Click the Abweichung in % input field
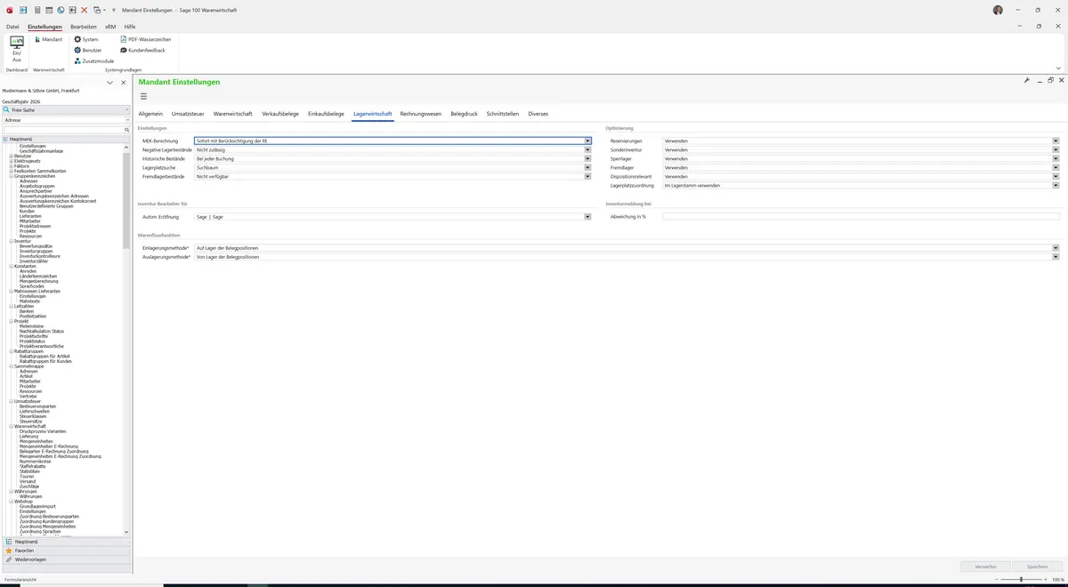 (861, 216)
